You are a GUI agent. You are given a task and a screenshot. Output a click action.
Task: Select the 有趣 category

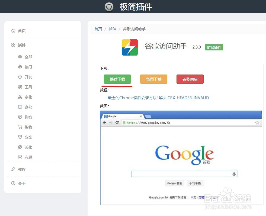28,157
